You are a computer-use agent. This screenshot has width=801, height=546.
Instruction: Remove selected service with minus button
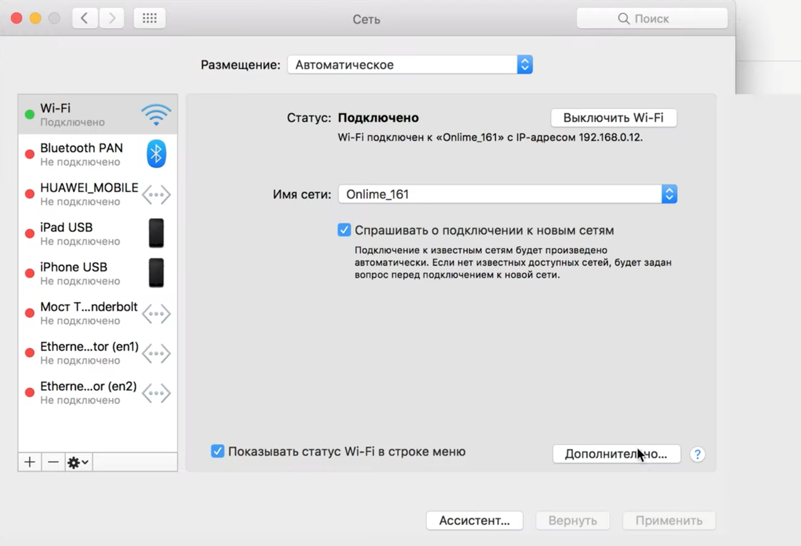pyautogui.click(x=53, y=462)
